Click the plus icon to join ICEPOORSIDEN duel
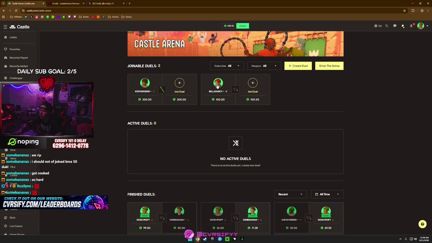432x243 pixels. pyautogui.click(x=179, y=83)
